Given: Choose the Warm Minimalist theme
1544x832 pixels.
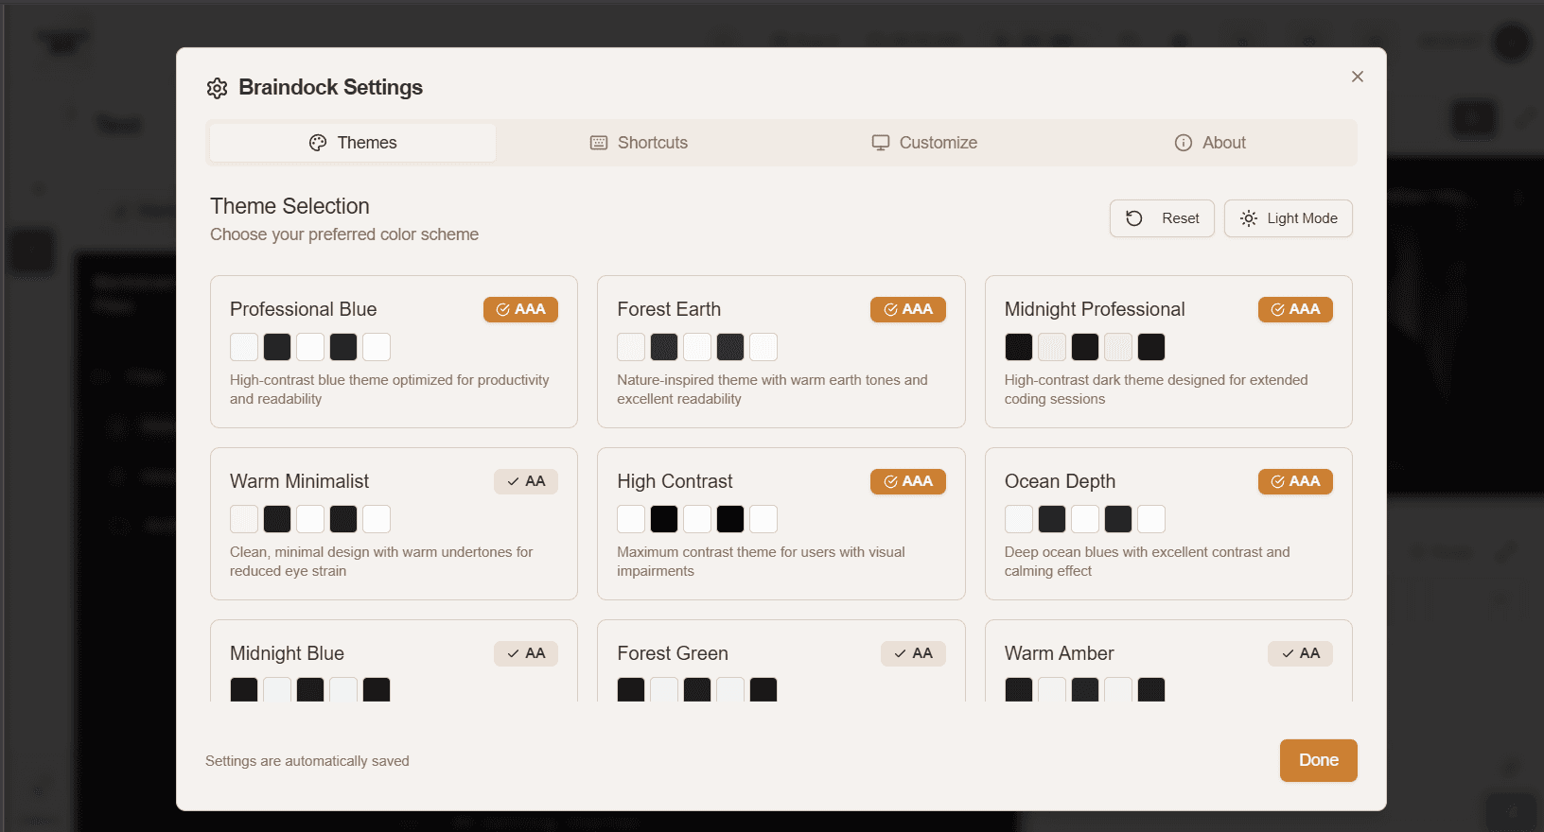Looking at the screenshot, I should pos(394,524).
